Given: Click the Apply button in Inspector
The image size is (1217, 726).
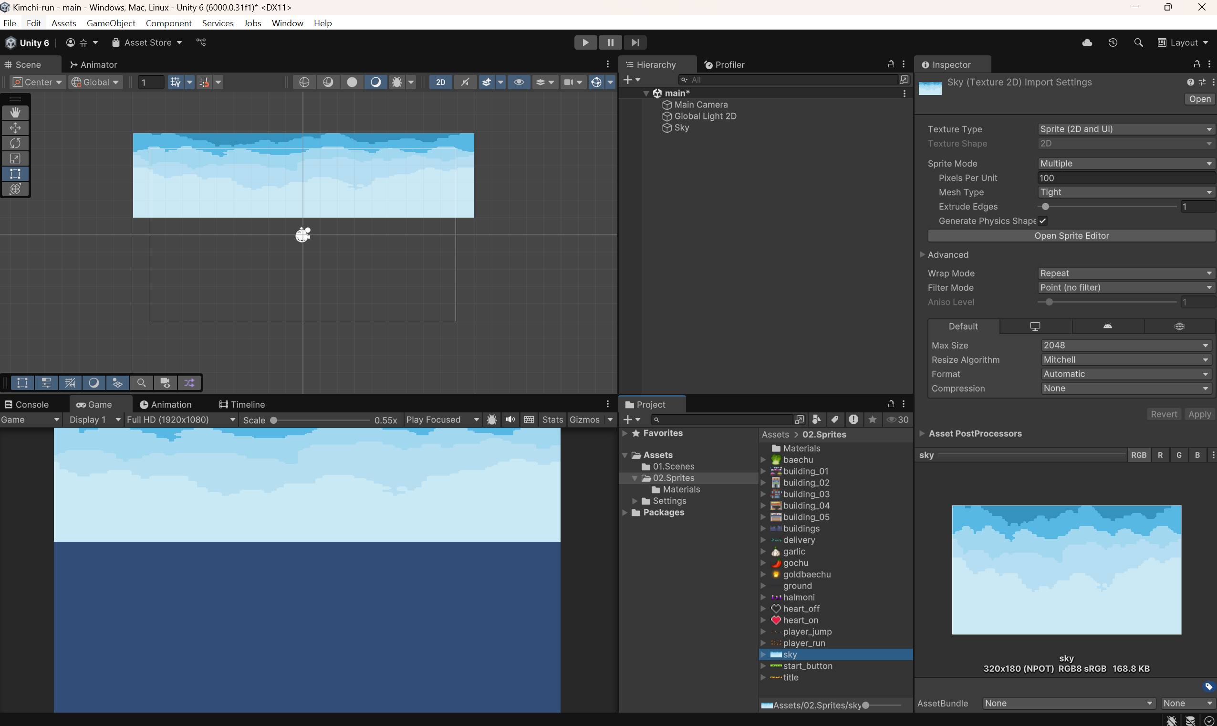Looking at the screenshot, I should coord(1199,414).
